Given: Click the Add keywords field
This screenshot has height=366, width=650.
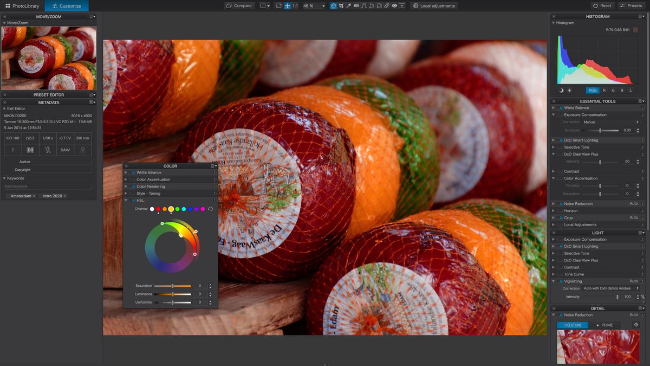Looking at the screenshot, I should coord(48,186).
